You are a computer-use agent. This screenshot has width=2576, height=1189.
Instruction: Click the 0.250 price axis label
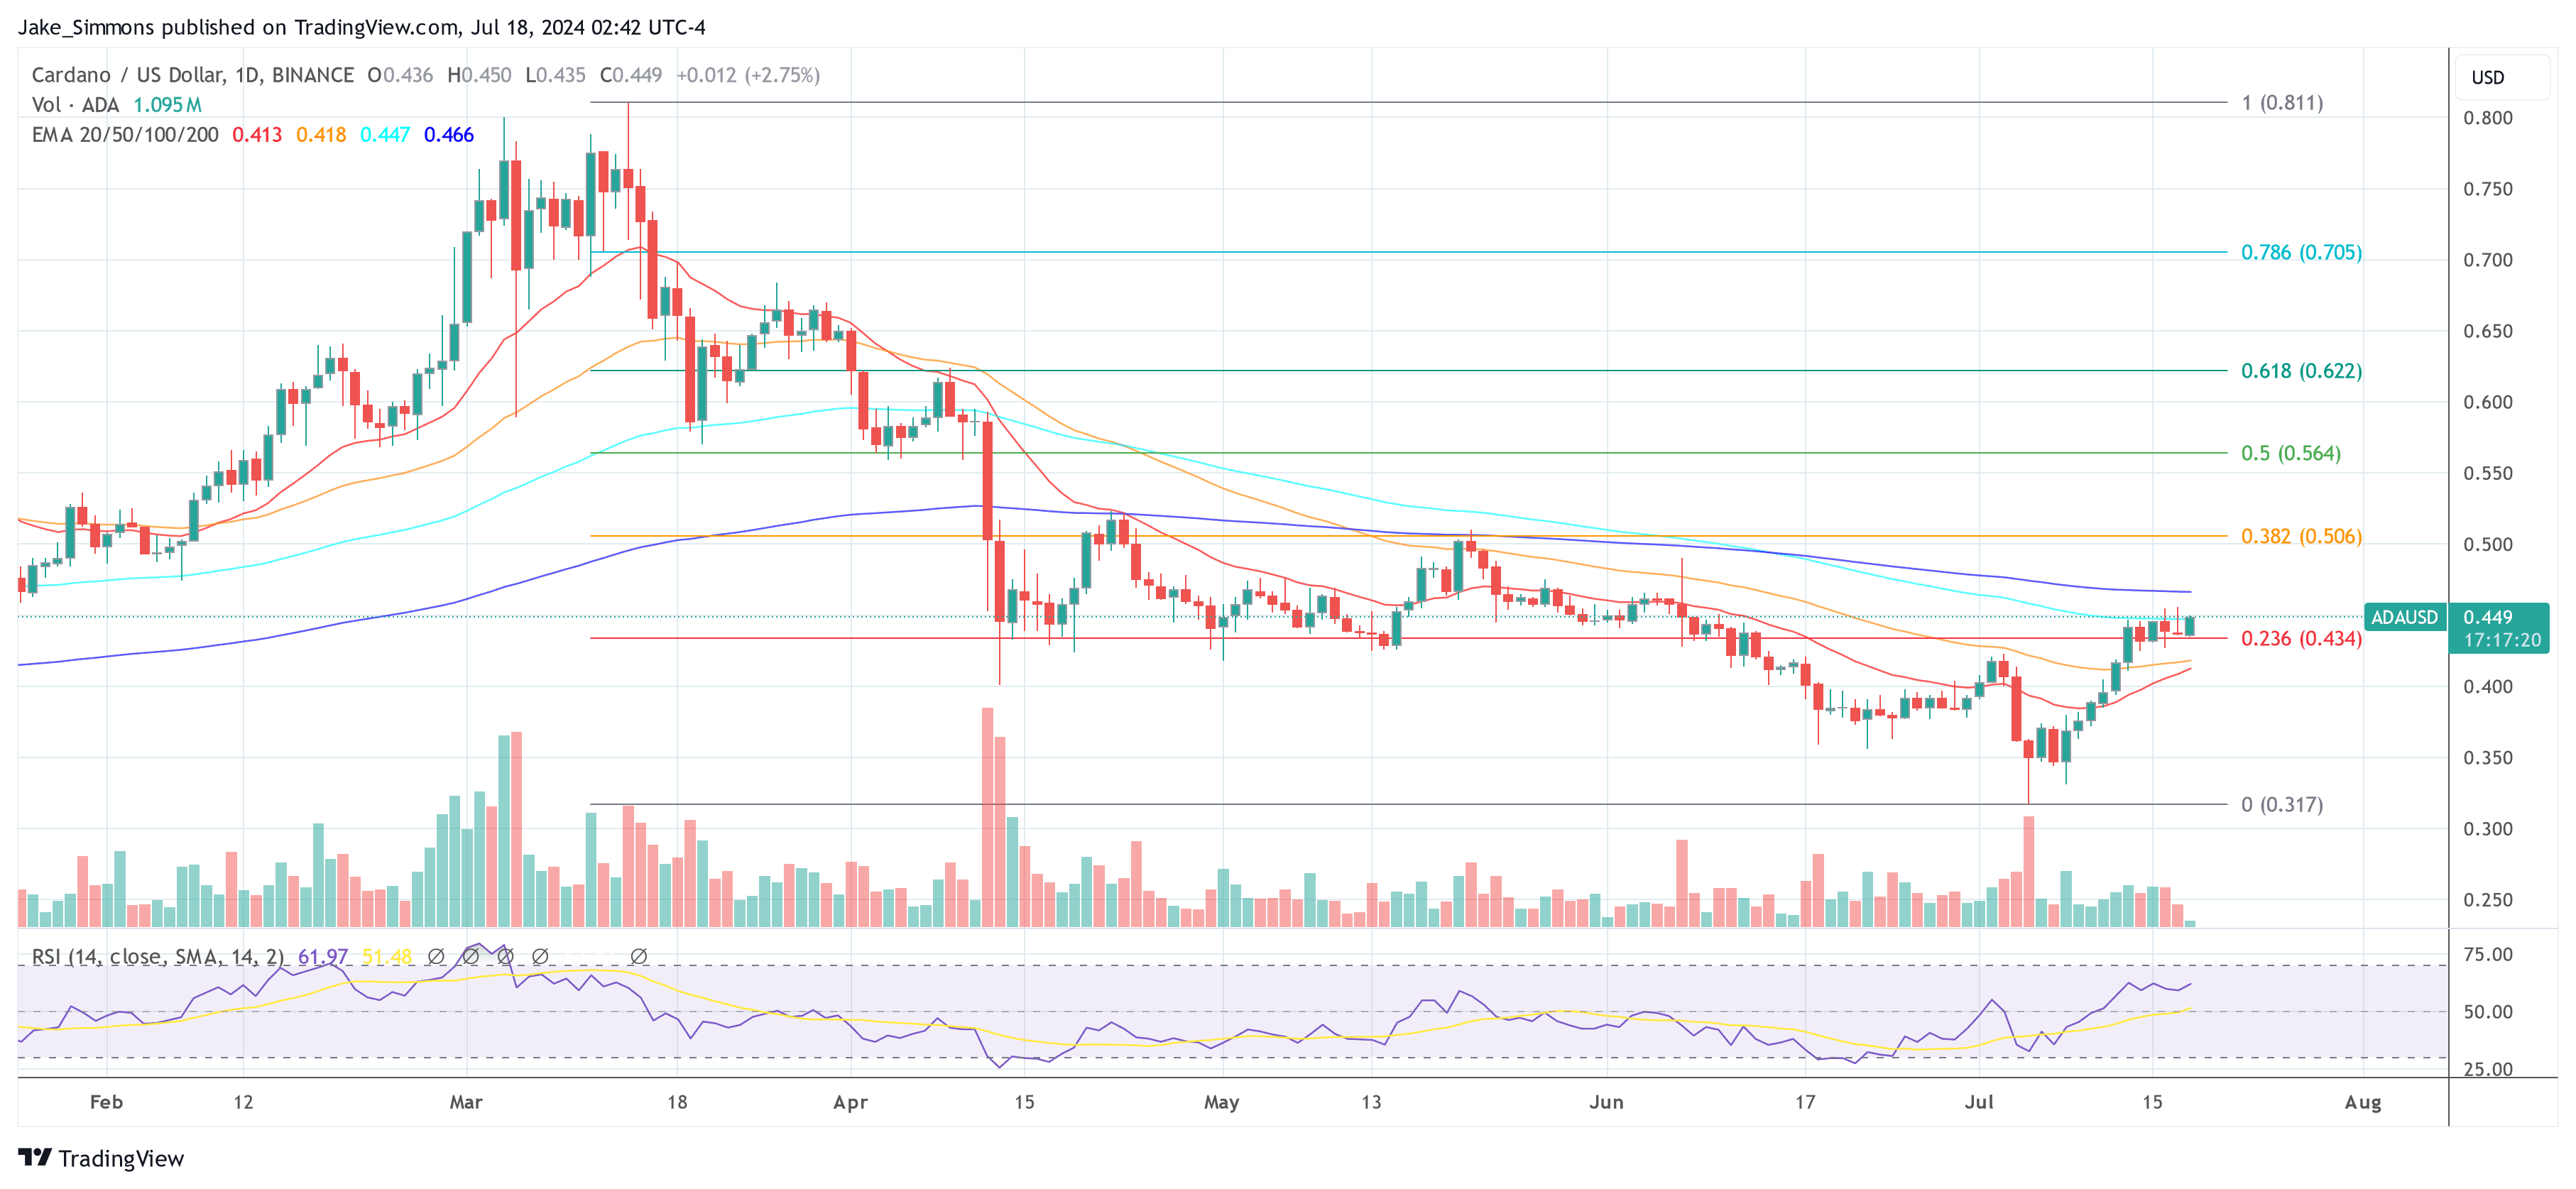(2487, 900)
